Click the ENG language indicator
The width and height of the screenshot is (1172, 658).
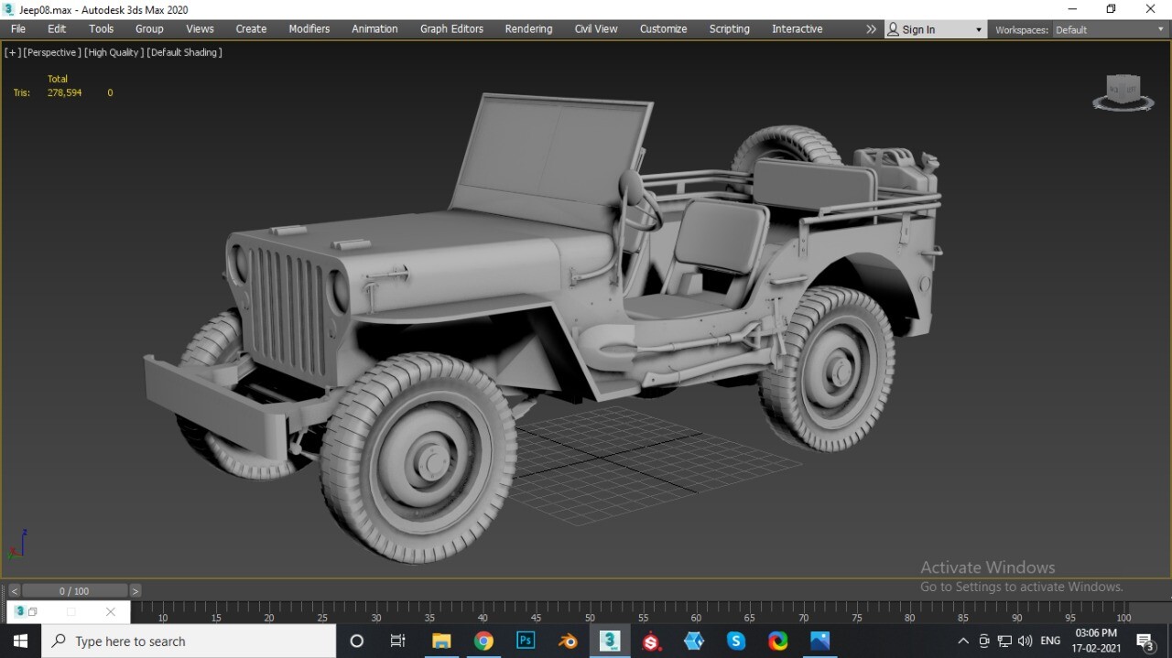click(1050, 641)
